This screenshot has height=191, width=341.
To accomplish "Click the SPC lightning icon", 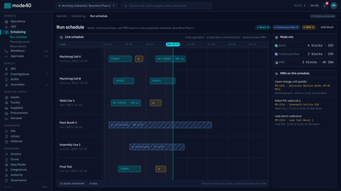I will pos(7,69).
